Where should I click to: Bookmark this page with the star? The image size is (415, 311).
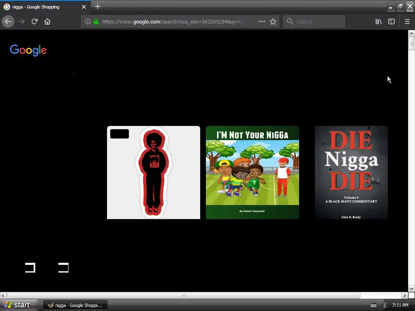(x=273, y=21)
